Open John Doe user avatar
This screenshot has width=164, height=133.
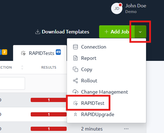pyautogui.click(x=117, y=8)
